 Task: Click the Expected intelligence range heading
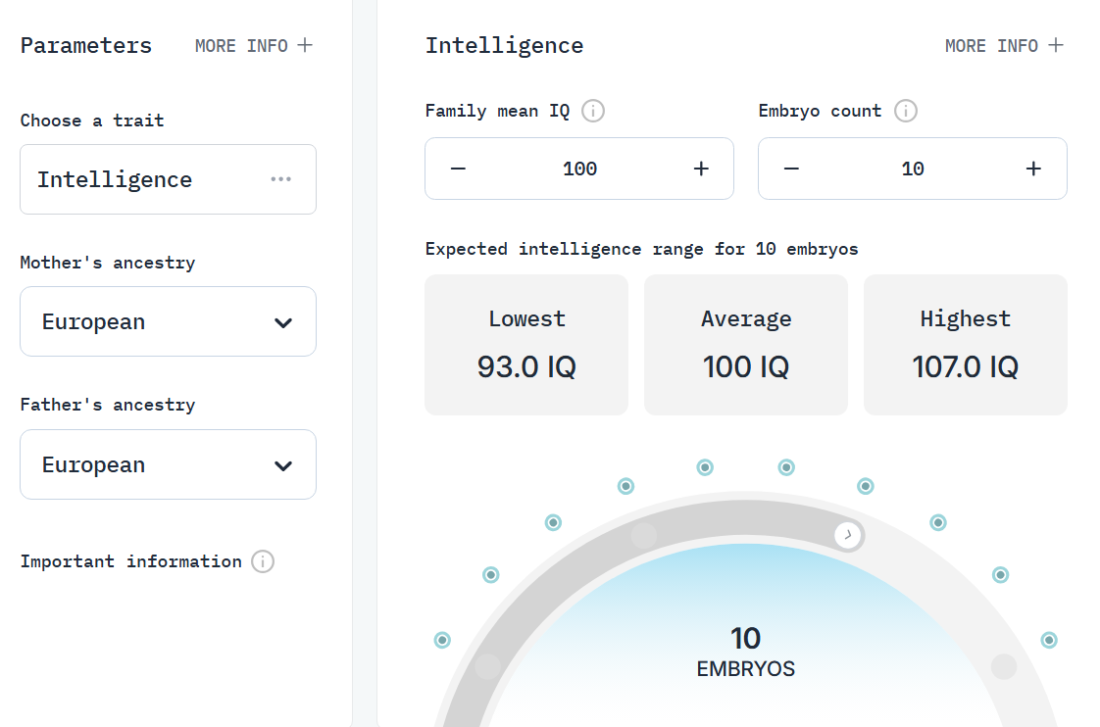click(641, 249)
